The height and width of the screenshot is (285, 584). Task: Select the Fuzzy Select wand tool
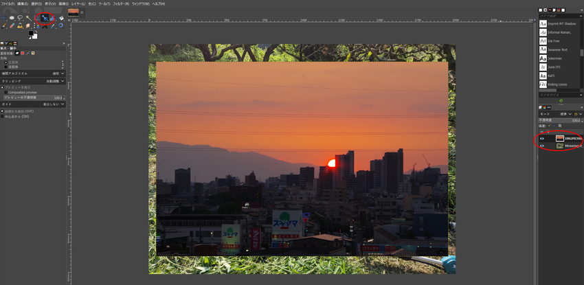click(29, 18)
